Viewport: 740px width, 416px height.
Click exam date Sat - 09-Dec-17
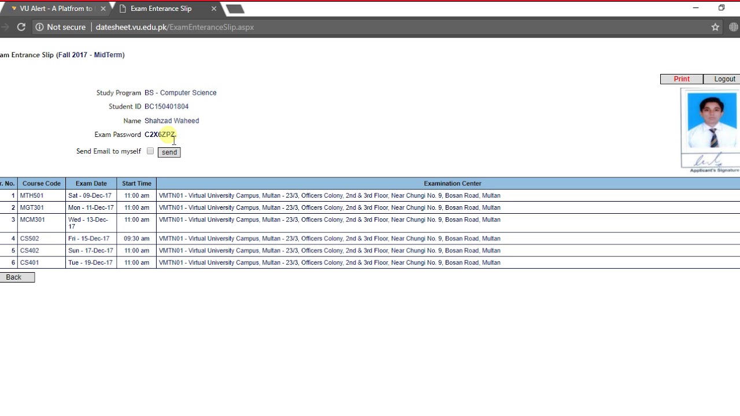[x=90, y=195]
